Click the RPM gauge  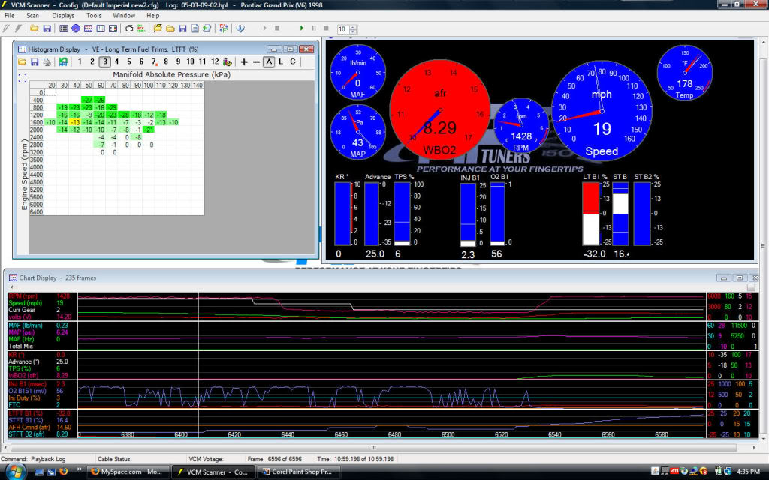[521, 125]
